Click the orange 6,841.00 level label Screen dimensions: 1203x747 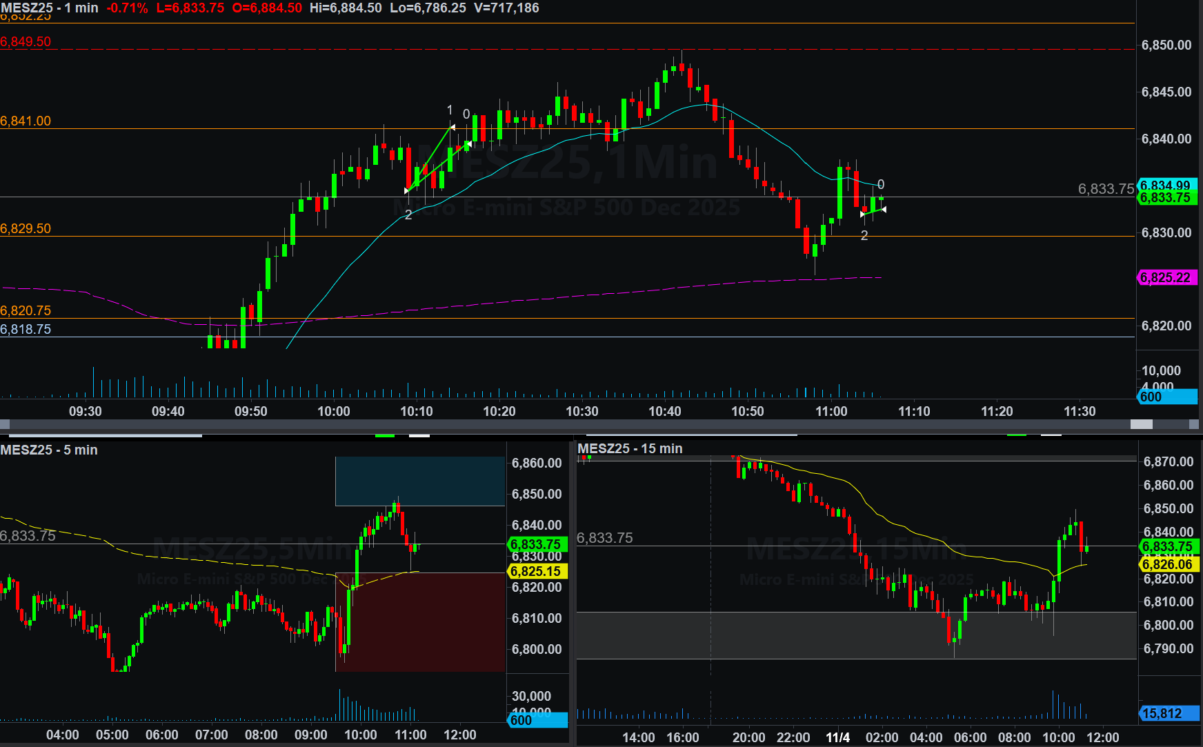click(26, 121)
